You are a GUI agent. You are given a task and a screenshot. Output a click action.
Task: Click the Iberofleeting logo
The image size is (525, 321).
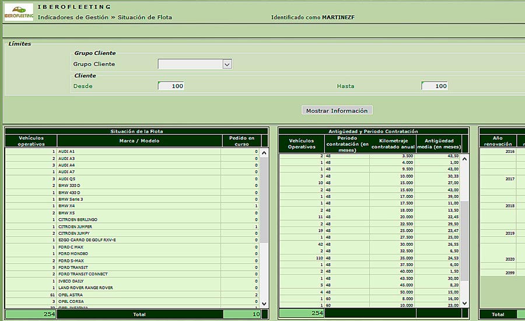(x=19, y=12)
